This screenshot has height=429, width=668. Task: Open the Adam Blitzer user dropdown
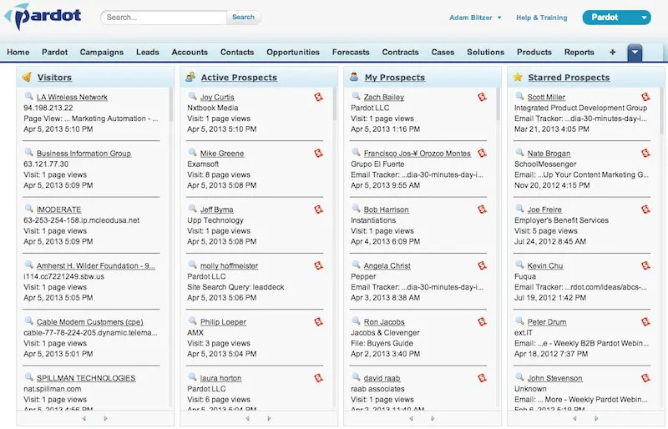pyautogui.click(x=499, y=18)
